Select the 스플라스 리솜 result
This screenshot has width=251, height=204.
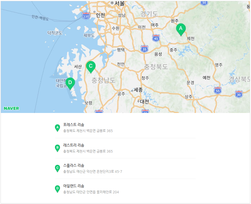click(74, 166)
